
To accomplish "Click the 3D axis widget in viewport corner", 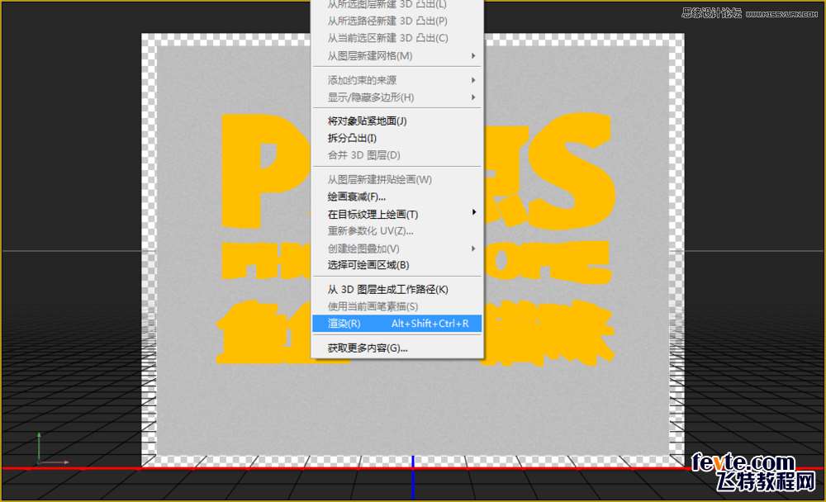I will point(51,449).
